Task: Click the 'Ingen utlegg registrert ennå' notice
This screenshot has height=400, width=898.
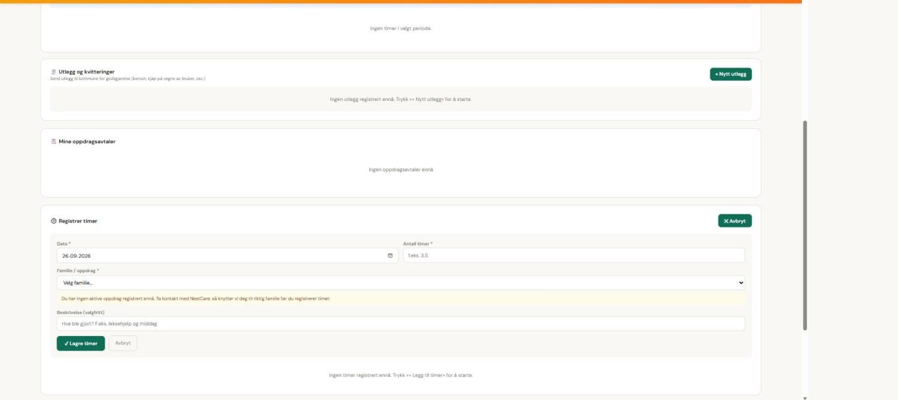Action: (x=401, y=99)
